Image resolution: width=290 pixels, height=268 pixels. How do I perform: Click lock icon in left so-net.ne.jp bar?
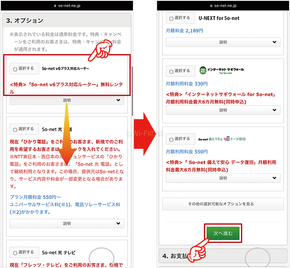[x=55, y=5]
